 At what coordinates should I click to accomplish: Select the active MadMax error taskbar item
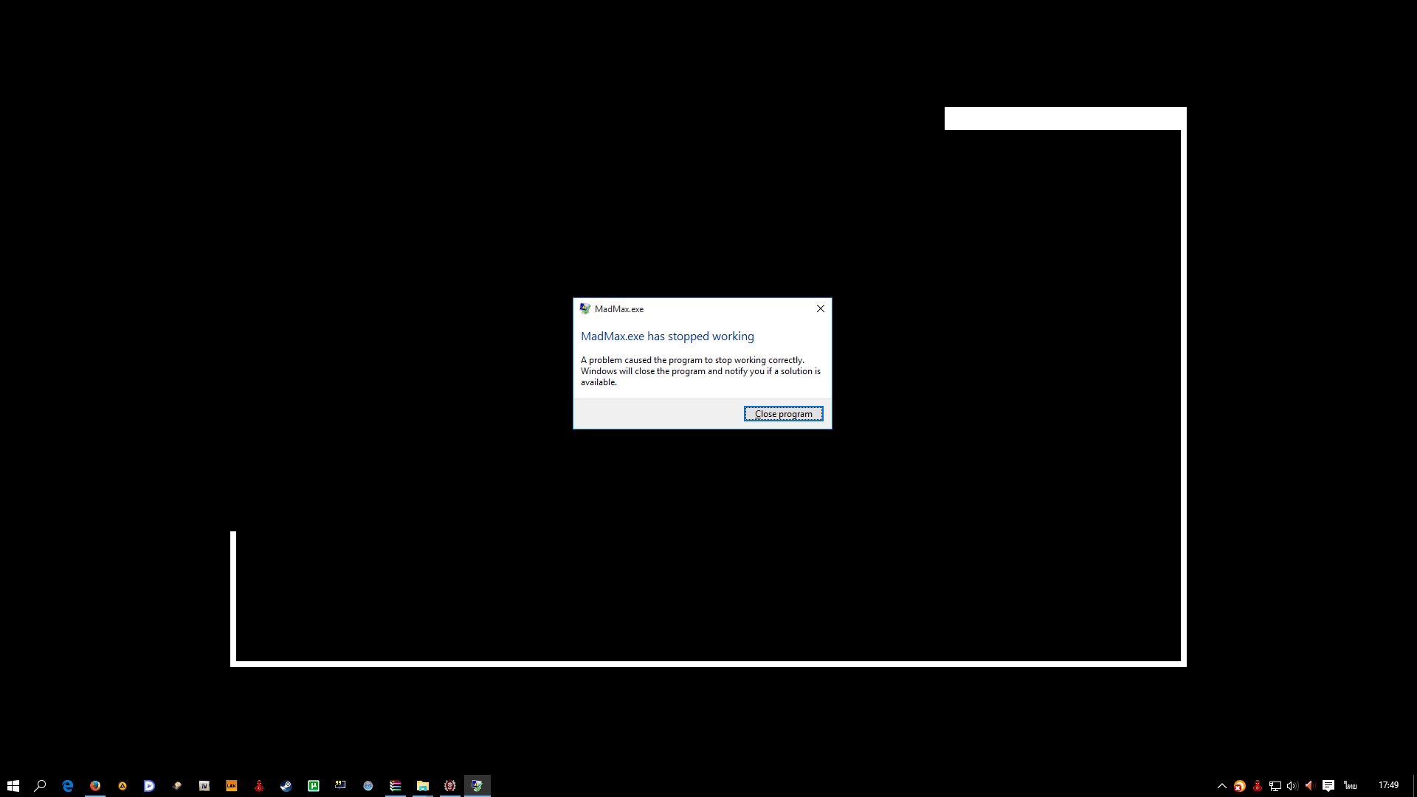pos(477,786)
